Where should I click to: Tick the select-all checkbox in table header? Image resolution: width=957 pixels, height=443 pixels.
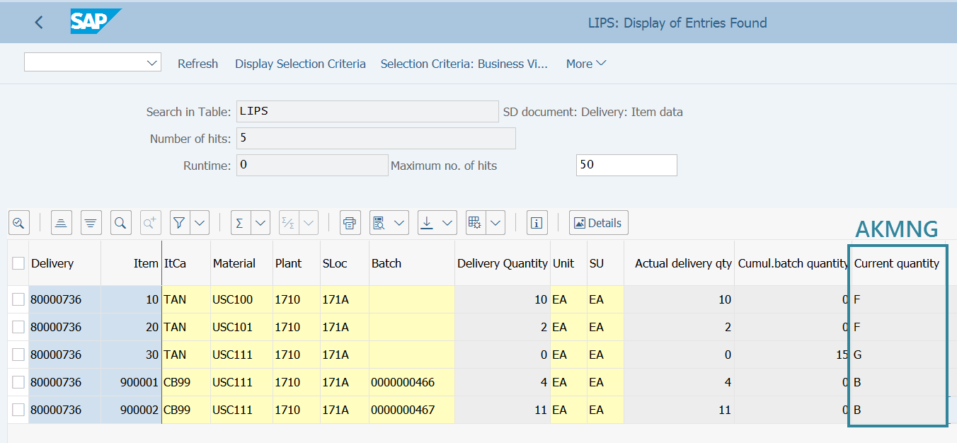[18, 263]
